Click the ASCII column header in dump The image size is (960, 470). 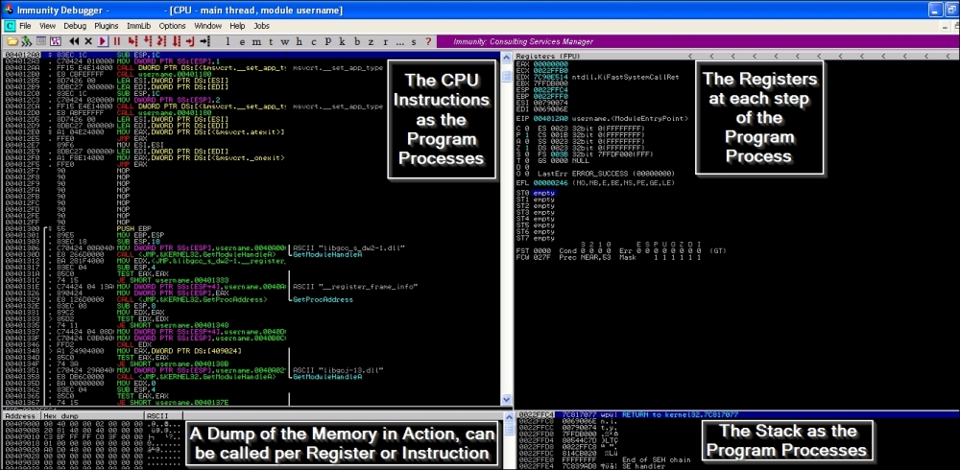163,416
